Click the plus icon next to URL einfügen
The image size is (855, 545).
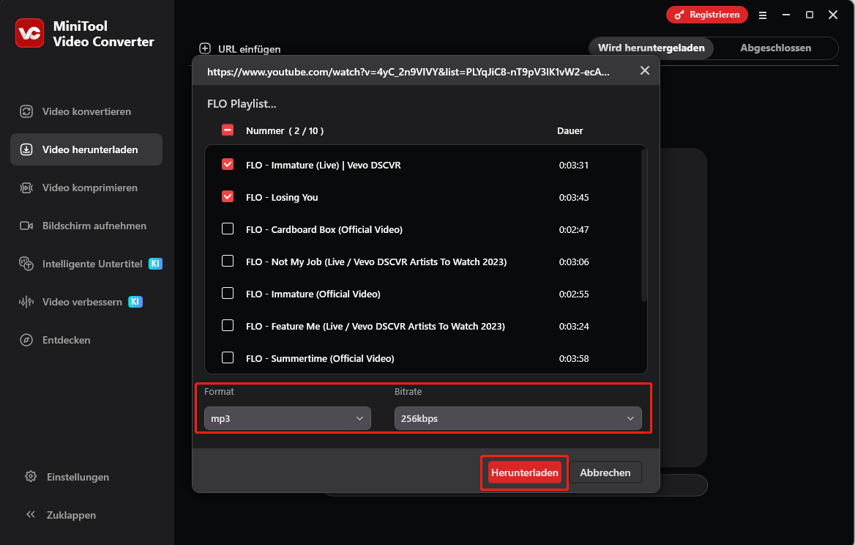[x=205, y=48]
